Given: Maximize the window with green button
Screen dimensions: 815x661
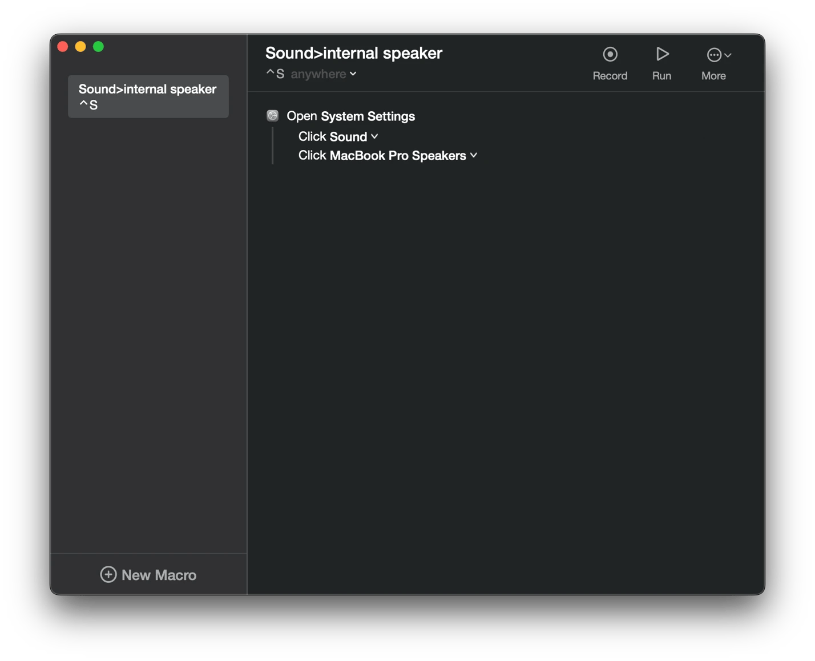Looking at the screenshot, I should (98, 47).
